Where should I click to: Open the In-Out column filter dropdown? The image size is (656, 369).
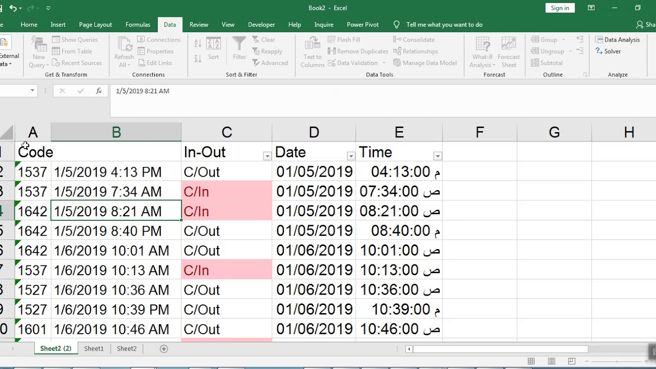[x=267, y=156]
